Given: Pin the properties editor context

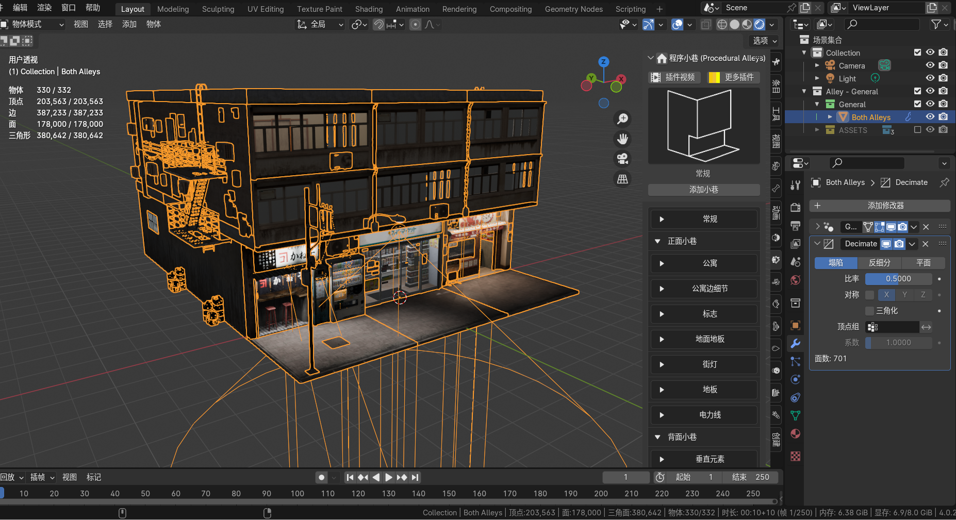Looking at the screenshot, I should 944,182.
